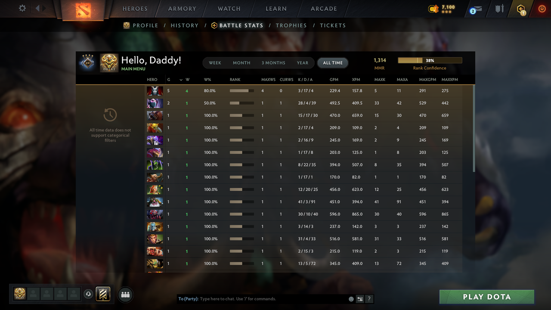The width and height of the screenshot is (551, 310).
Task: Open the shards currency icon showing 7,100
Action: click(433, 9)
